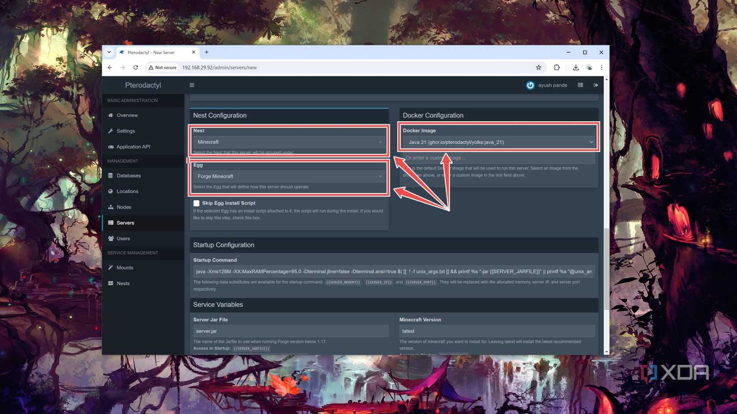Check Skip Egg Install Script box
Image resolution: width=737 pixels, height=414 pixels.
(x=197, y=203)
